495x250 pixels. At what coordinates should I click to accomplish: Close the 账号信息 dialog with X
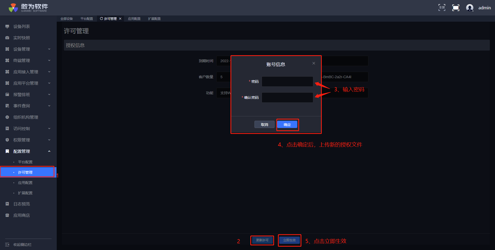314,63
